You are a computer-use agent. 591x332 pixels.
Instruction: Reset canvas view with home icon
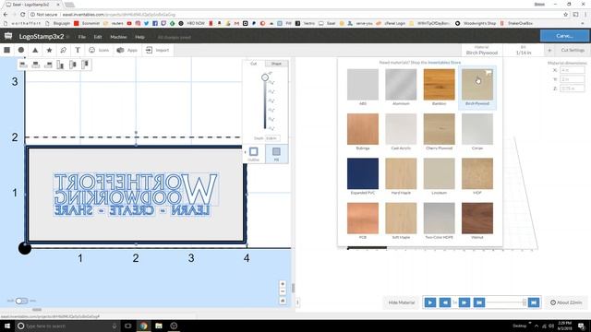point(283,301)
